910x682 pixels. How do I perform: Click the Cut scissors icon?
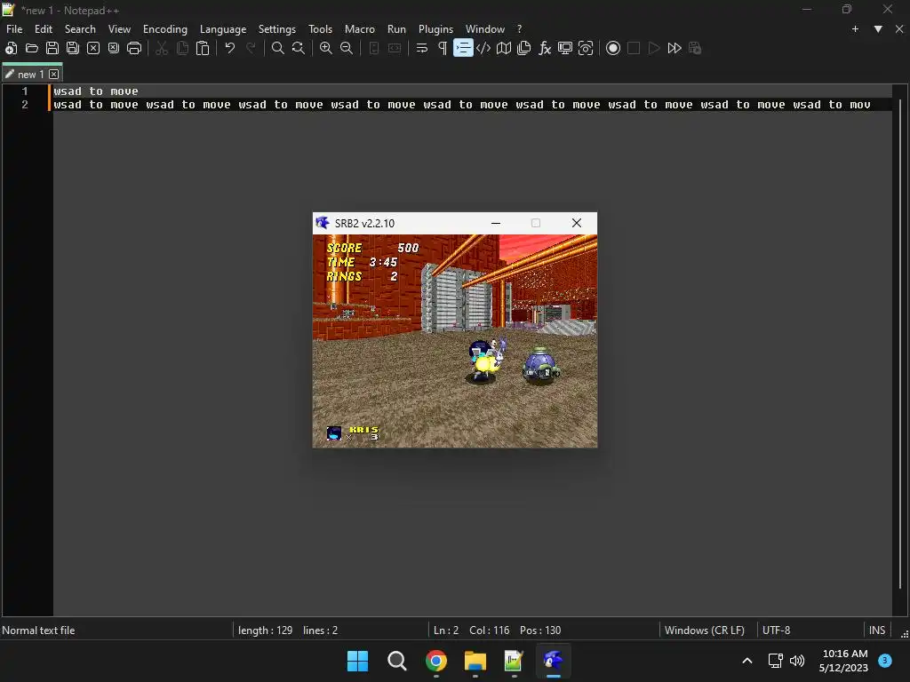coord(162,48)
